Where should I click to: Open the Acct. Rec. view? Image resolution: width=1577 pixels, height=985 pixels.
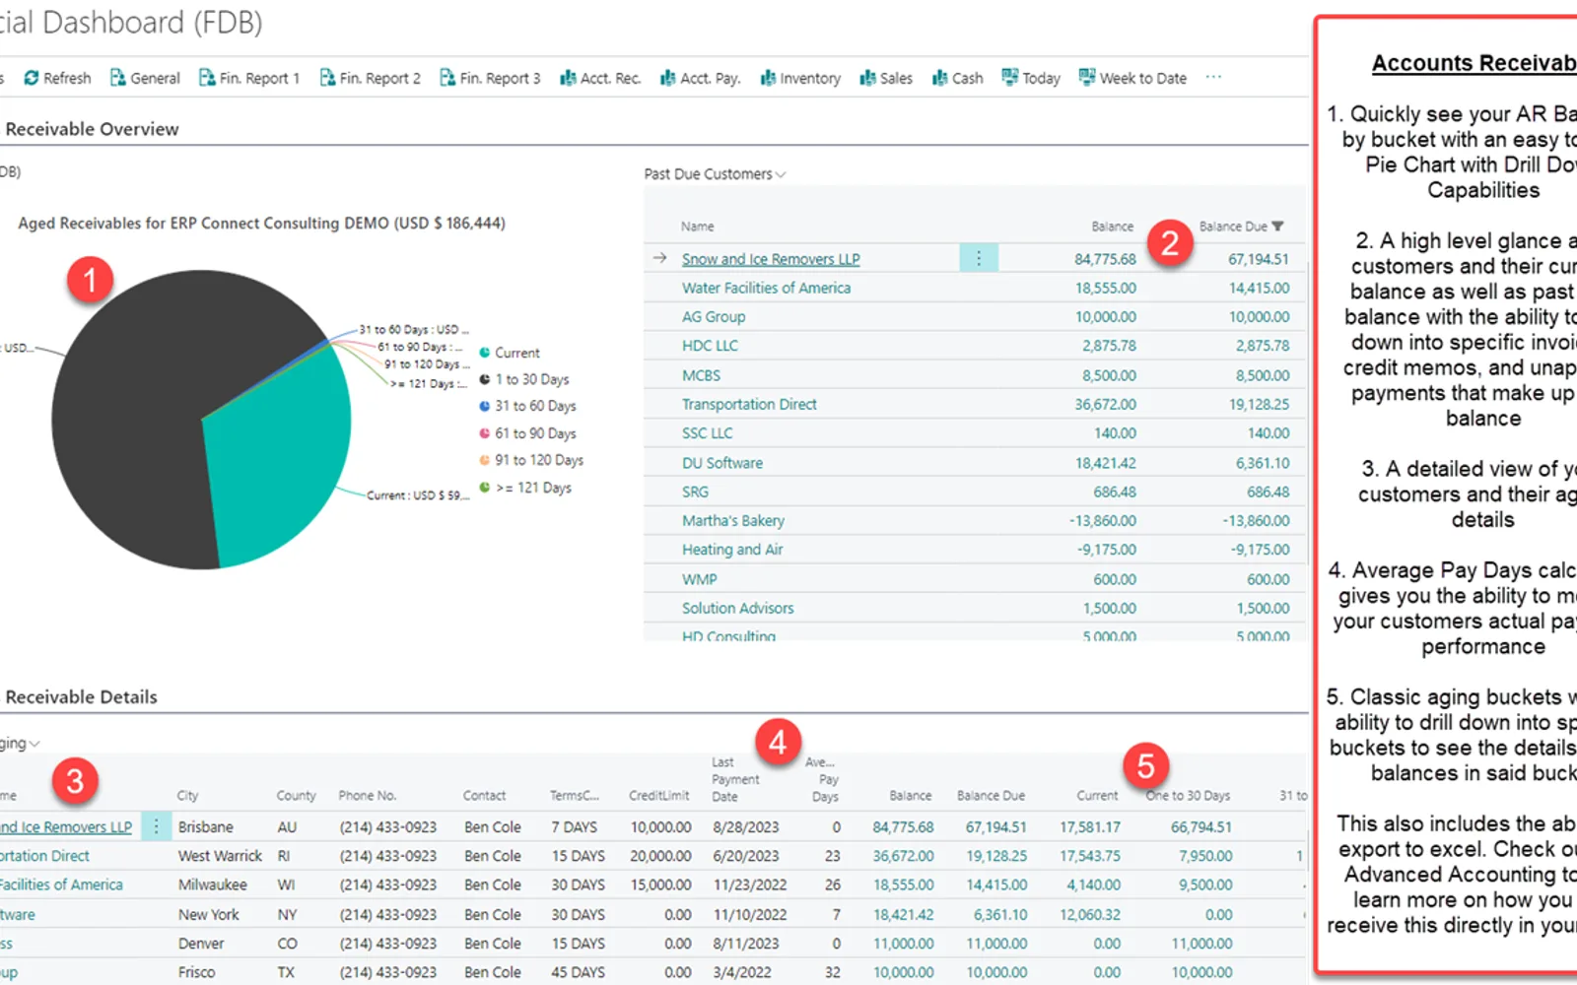click(600, 78)
